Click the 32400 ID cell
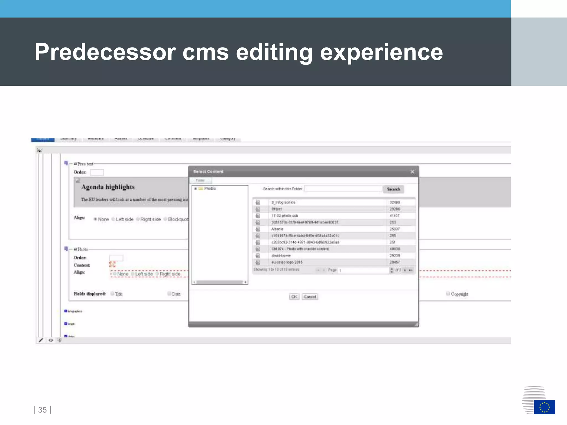This screenshot has height=425, width=567. 395,203
